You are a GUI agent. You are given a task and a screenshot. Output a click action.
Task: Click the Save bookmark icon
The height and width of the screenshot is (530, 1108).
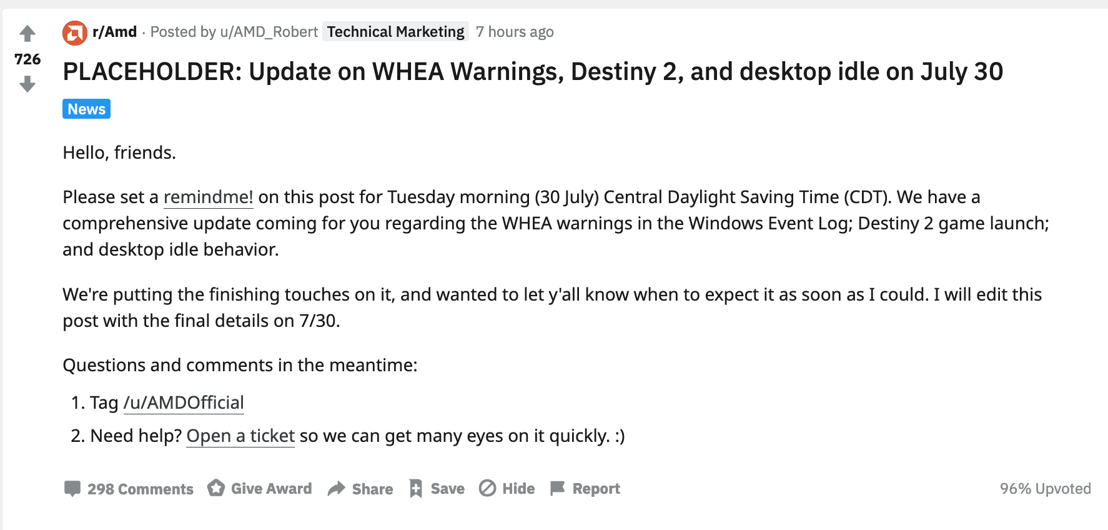click(x=415, y=488)
